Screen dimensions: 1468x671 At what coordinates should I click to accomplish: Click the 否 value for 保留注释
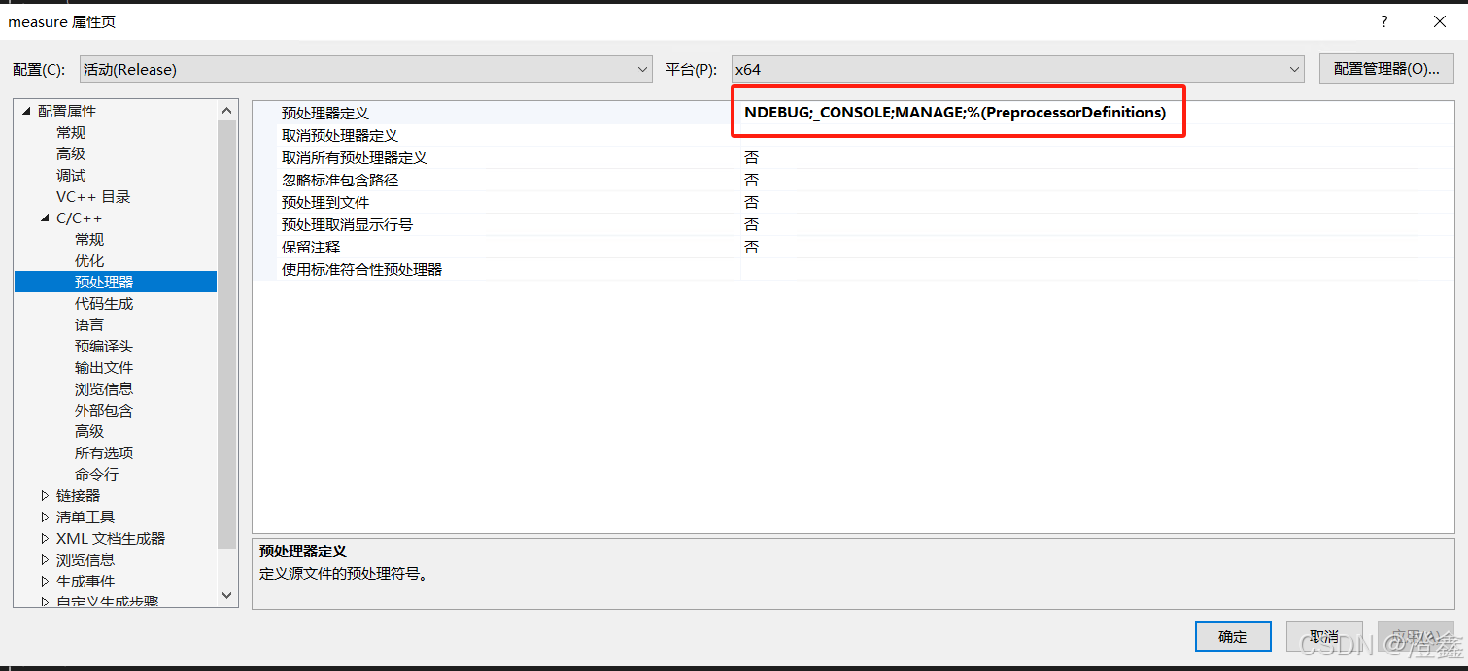[752, 247]
